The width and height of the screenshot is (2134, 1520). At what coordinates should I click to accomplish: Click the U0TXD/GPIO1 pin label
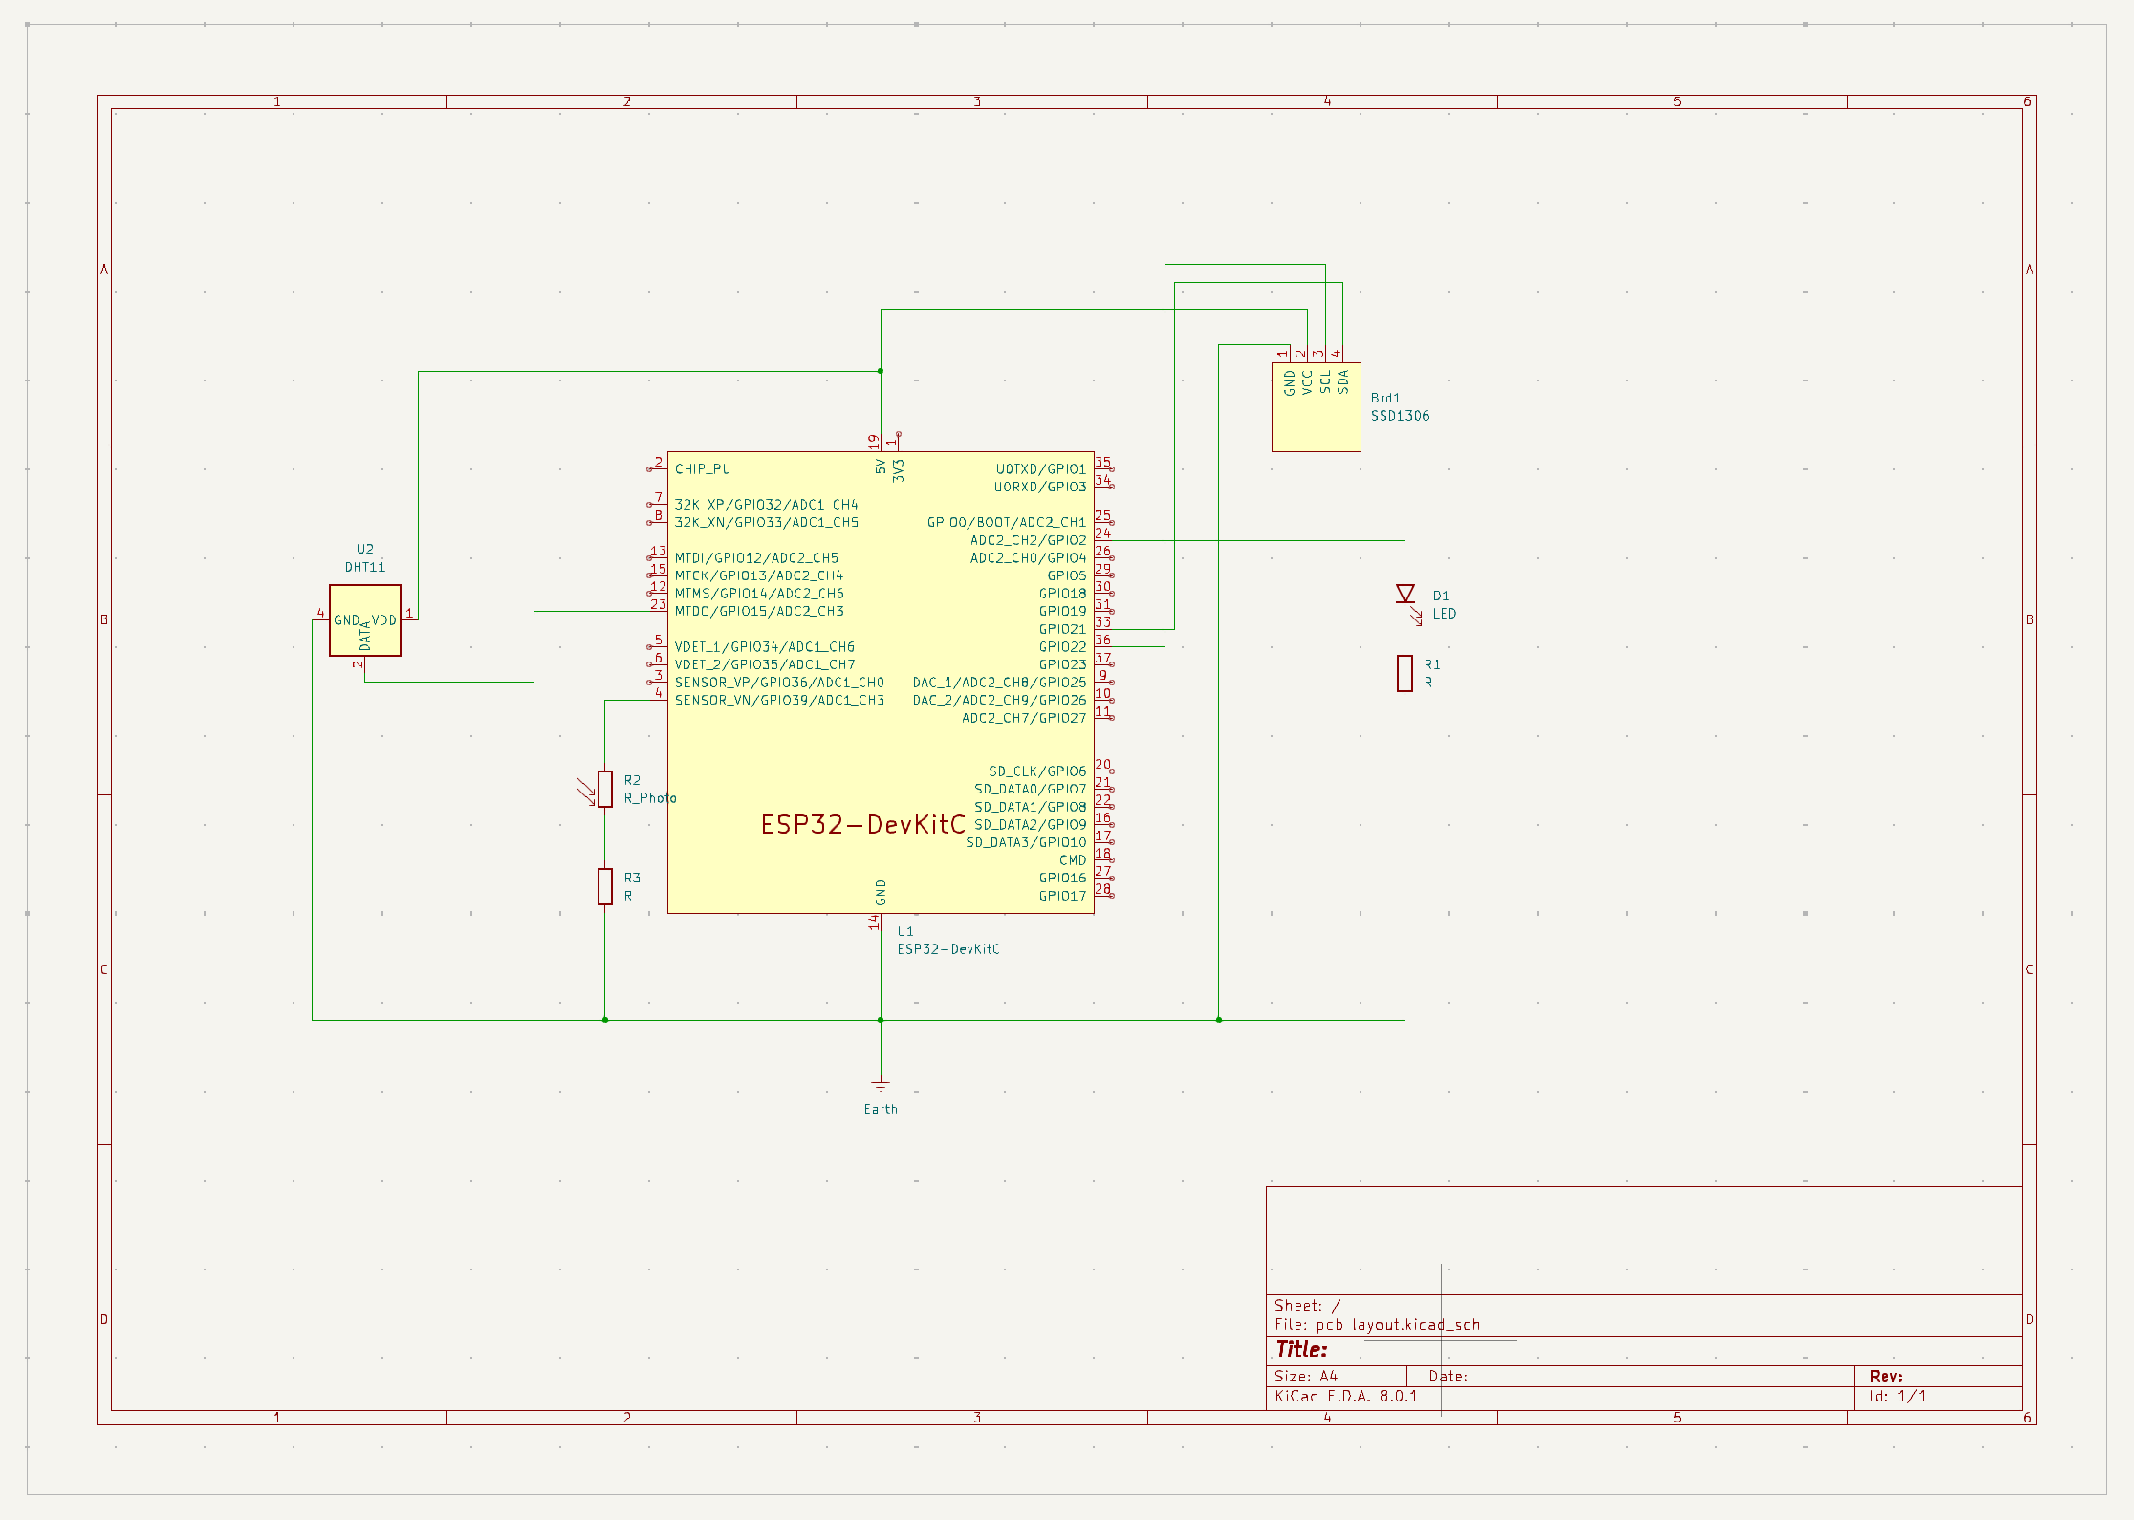1040,468
